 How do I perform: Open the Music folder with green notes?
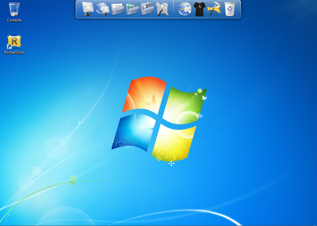(133, 9)
